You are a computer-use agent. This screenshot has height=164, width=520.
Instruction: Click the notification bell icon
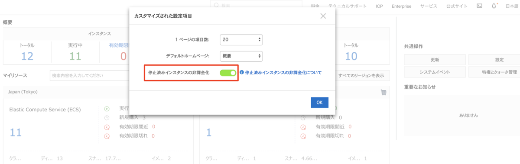(x=494, y=6)
